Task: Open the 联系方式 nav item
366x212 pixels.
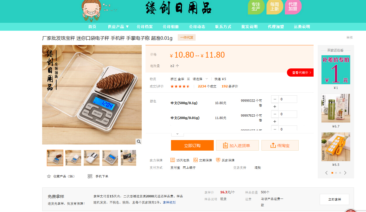Action: (x=223, y=27)
